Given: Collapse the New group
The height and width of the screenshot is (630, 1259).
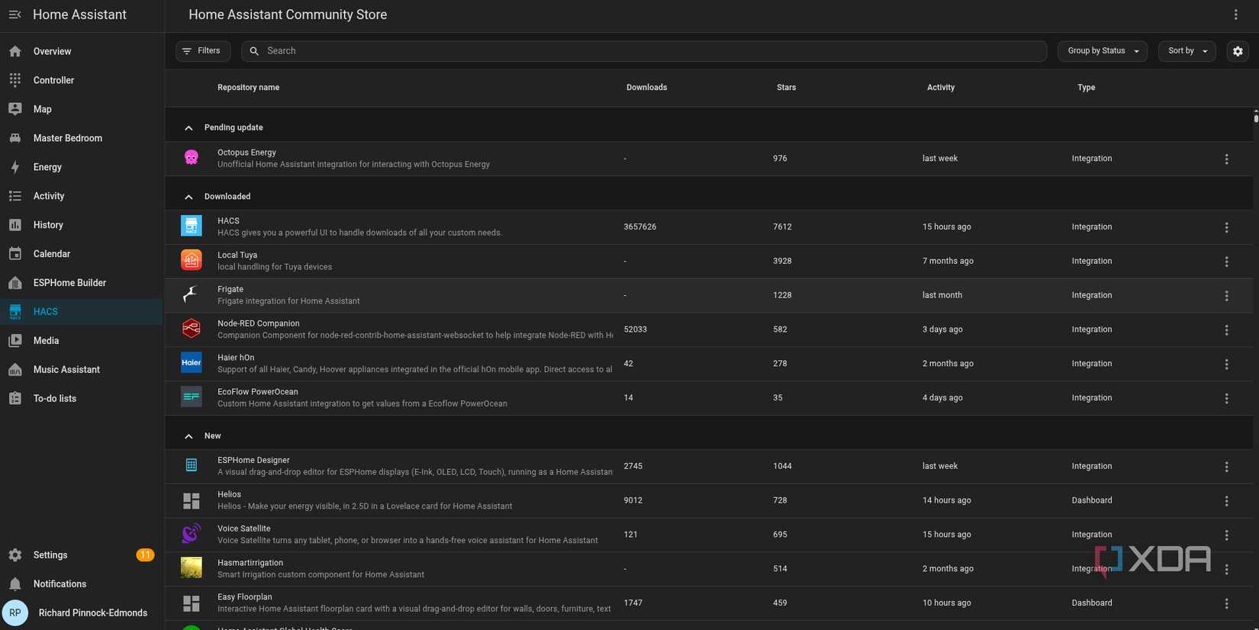Looking at the screenshot, I should point(188,436).
